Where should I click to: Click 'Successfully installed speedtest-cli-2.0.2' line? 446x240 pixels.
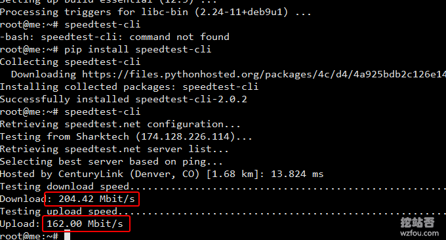click(123, 99)
